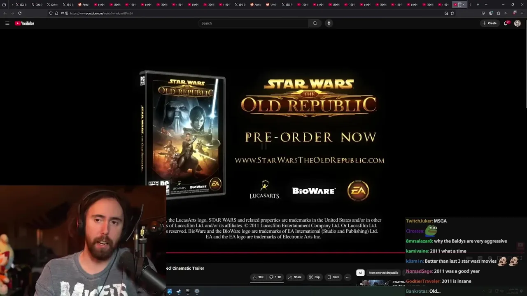Open more actions ellipsis under video
Viewport: 527px width, 296px height.
pos(347,277)
